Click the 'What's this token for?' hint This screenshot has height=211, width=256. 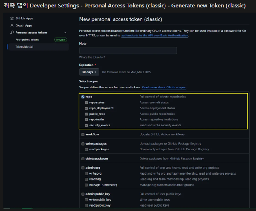point(92,57)
